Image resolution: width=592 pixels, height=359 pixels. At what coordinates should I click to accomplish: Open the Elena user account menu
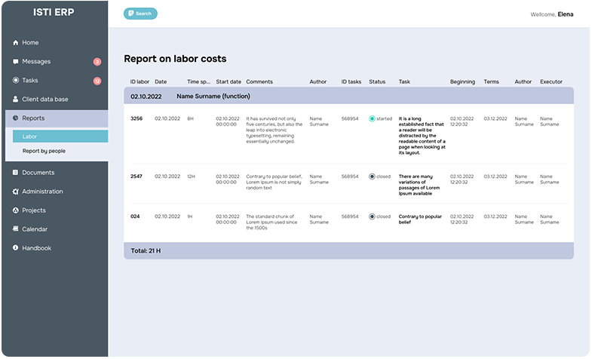tap(570, 14)
